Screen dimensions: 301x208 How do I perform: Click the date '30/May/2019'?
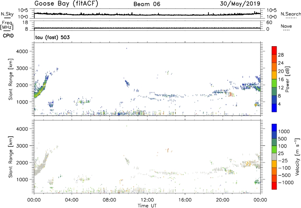pyautogui.click(x=240, y=3)
